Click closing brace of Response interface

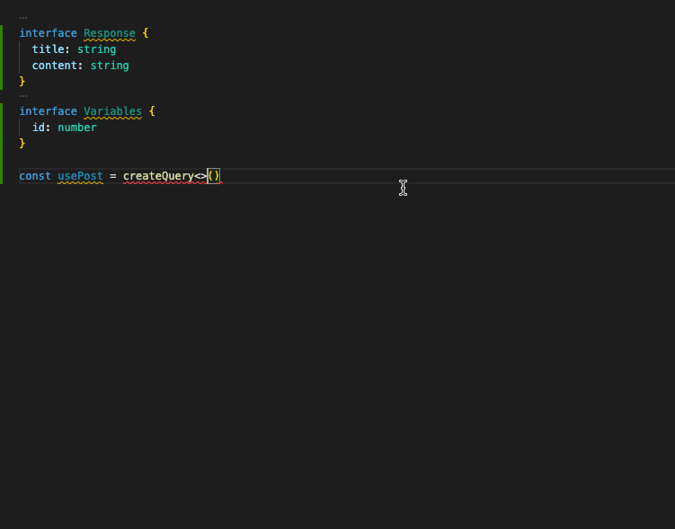coord(22,82)
